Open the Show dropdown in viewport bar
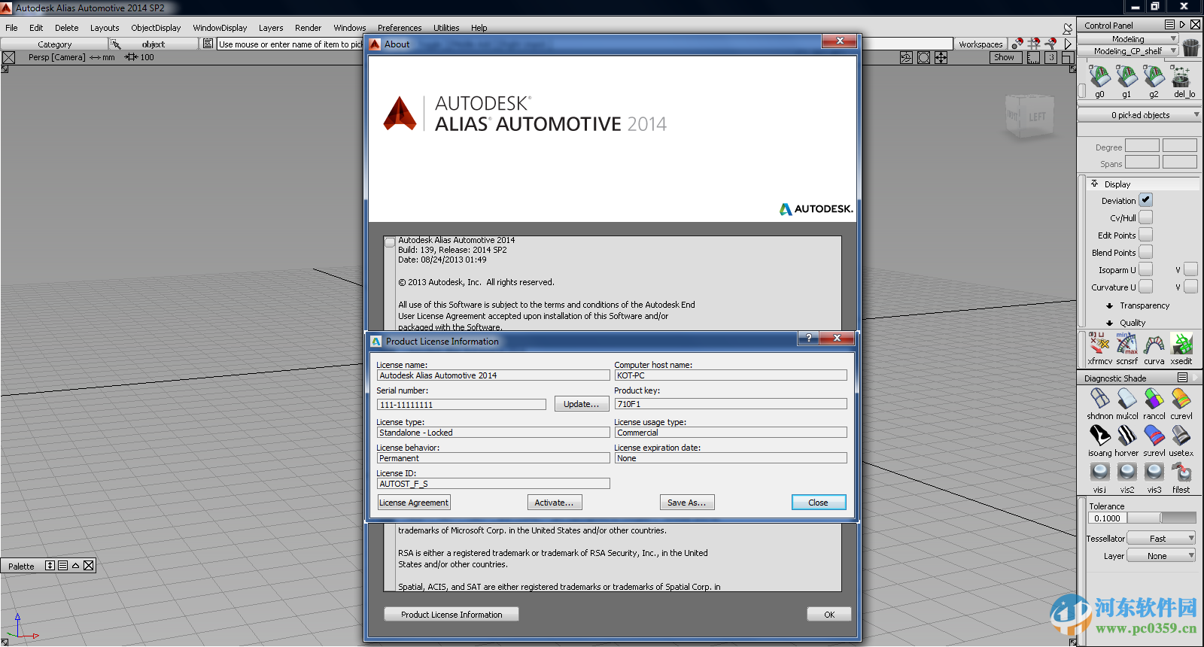The width and height of the screenshot is (1204, 647). (x=1005, y=57)
